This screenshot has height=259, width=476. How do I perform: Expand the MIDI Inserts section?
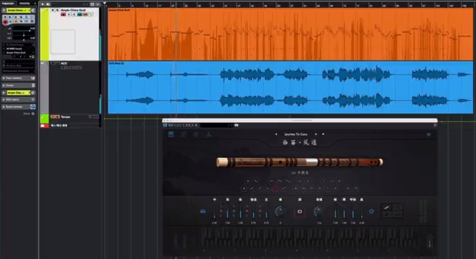[18, 99]
